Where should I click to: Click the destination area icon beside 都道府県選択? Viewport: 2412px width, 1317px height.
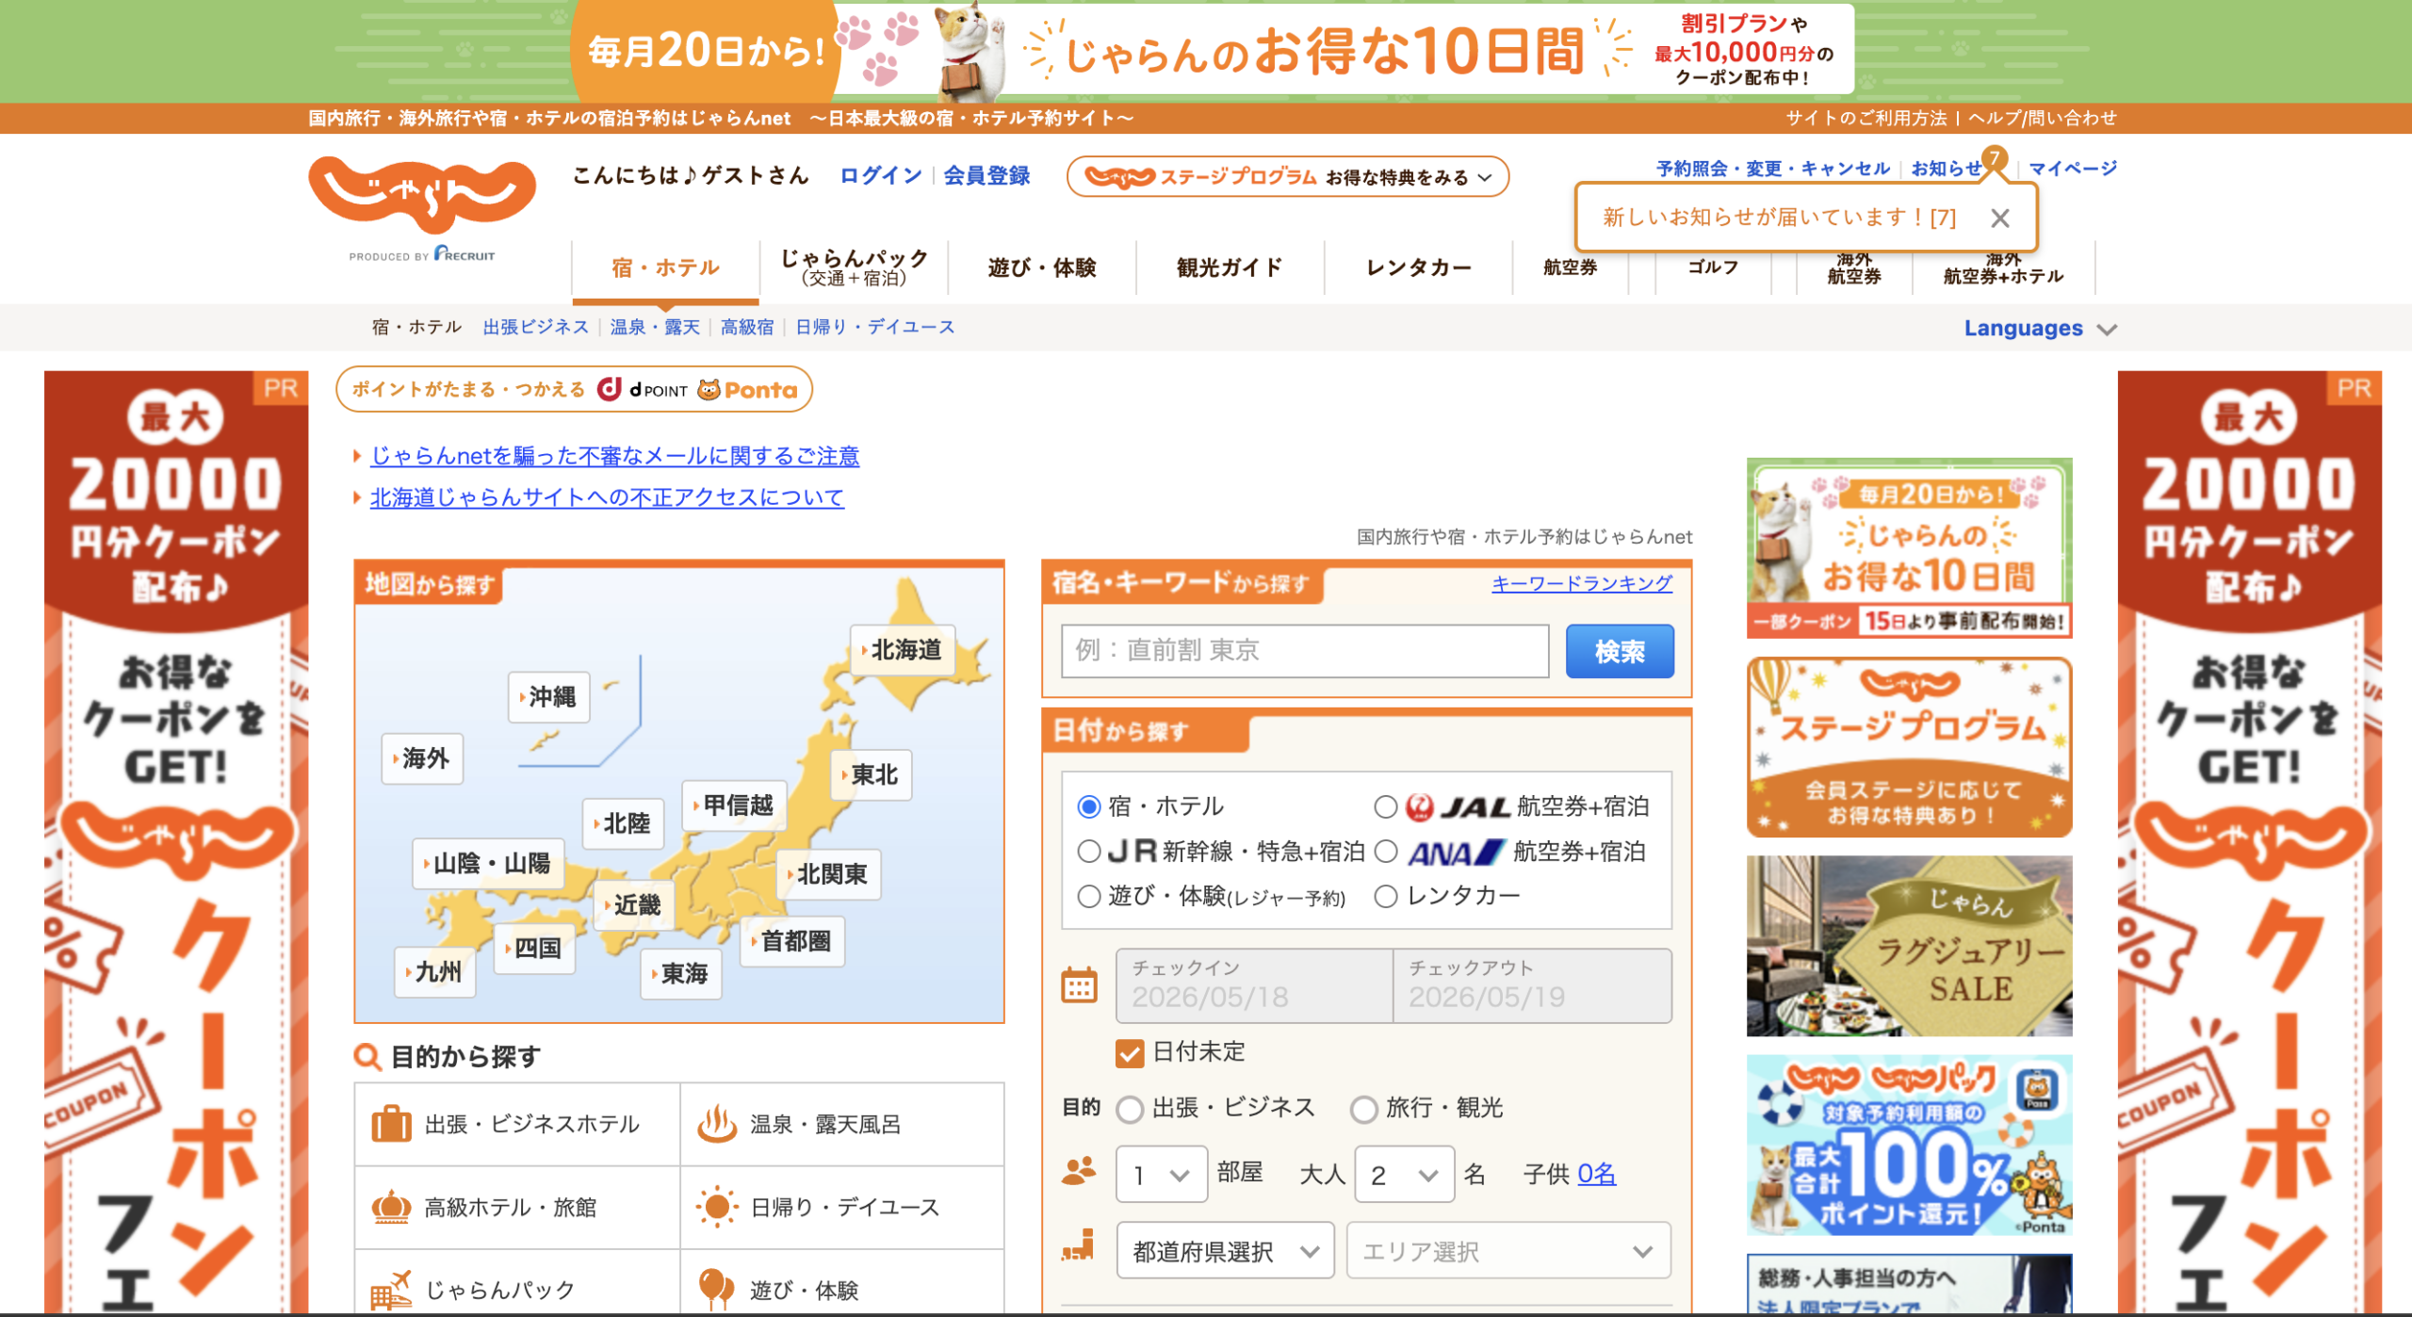(x=1079, y=1245)
